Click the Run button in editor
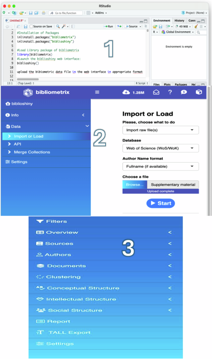This screenshot has height=359, width=212. point(108,26)
